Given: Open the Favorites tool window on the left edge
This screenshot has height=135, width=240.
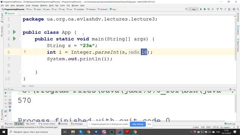Looking at the screenshot, I should click(x=2, y=114).
